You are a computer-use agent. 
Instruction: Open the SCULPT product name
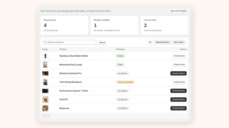click(64, 100)
